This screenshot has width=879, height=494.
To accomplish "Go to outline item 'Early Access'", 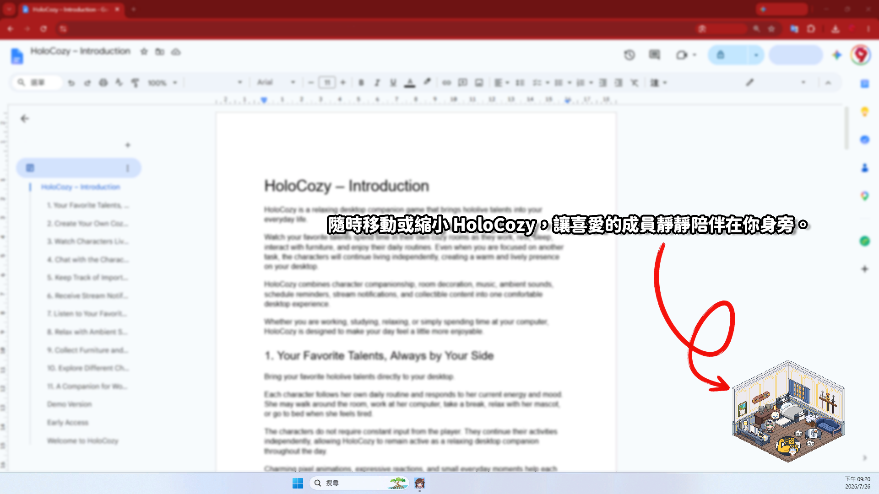I will point(68,423).
